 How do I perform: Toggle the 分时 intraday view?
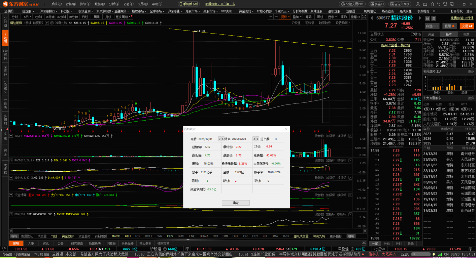[x=15, y=17]
